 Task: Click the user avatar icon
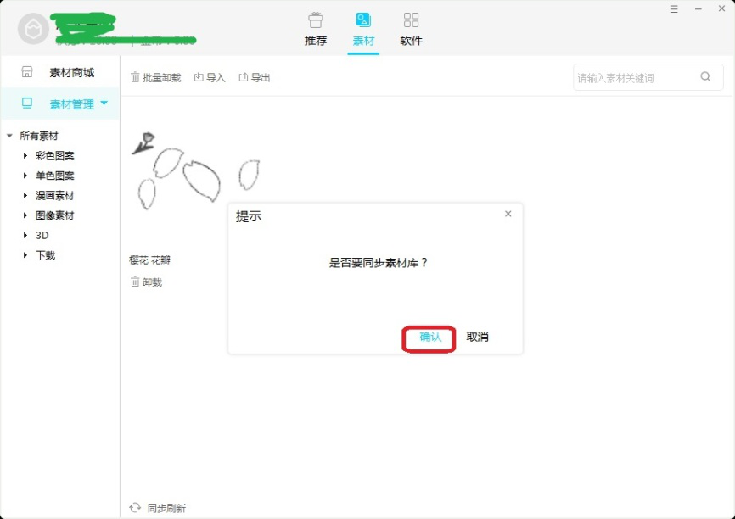33,29
